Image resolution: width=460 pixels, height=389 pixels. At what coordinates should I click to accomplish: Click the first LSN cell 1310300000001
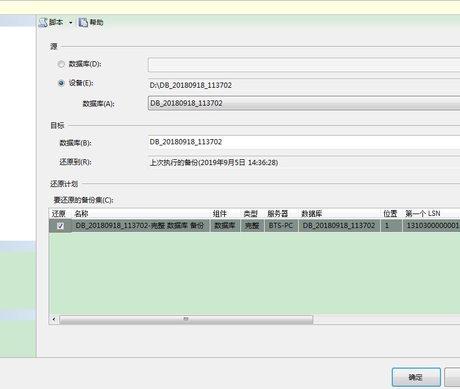[431, 226]
